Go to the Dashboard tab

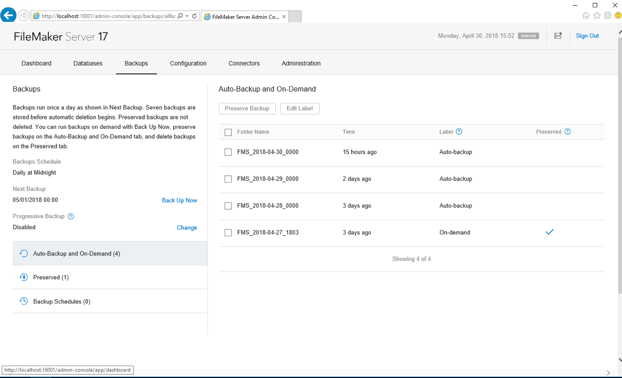(x=36, y=63)
